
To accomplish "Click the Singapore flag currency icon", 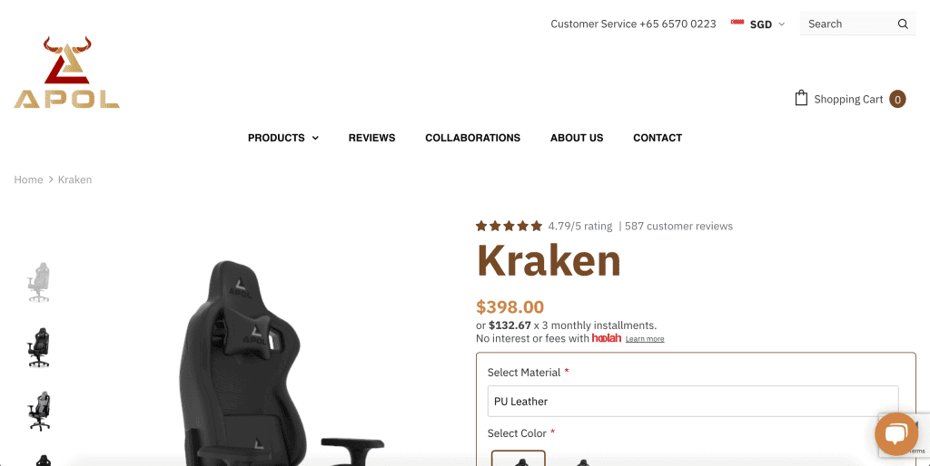I will 737,23.
